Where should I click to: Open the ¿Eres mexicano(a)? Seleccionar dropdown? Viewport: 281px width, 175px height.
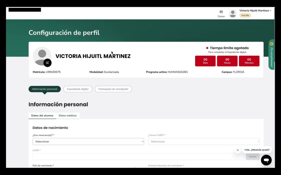click(x=88, y=142)
